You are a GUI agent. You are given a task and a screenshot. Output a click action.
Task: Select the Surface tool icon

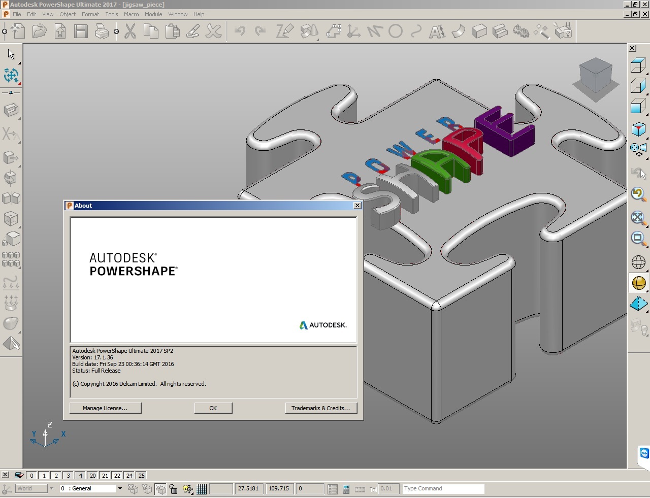[458, 31]
